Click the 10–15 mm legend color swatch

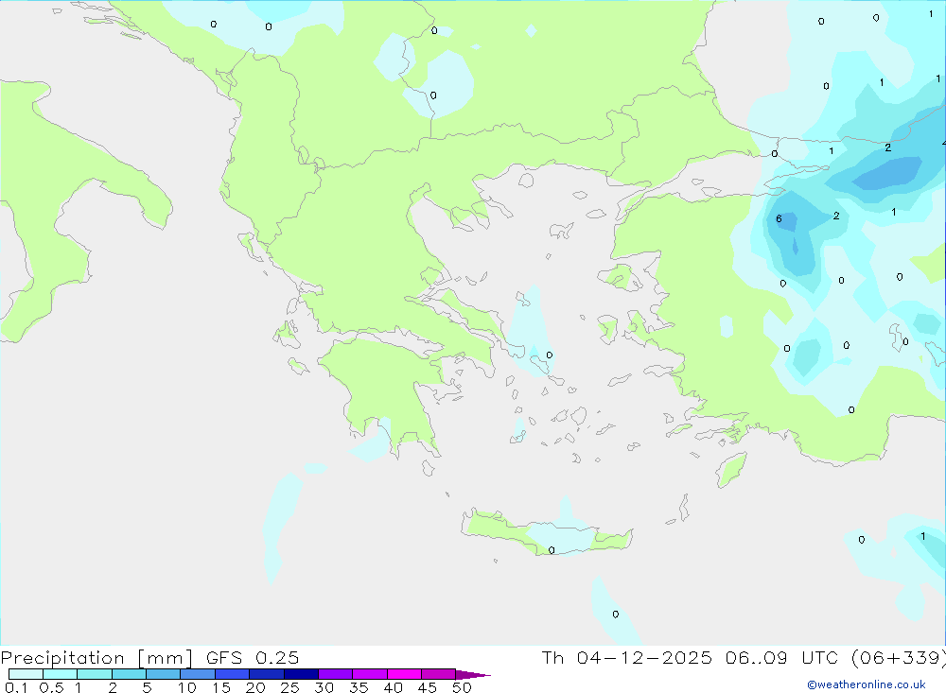pyautogui.click(x=198, y=674)
